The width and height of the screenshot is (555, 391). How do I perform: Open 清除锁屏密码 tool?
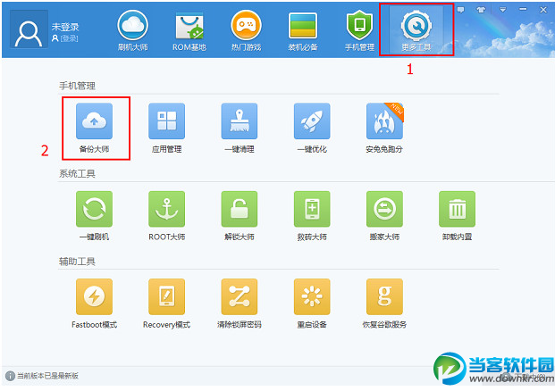tap(240, 304)
